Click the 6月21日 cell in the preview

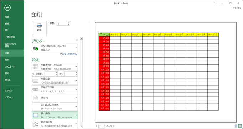pos(104,109)
